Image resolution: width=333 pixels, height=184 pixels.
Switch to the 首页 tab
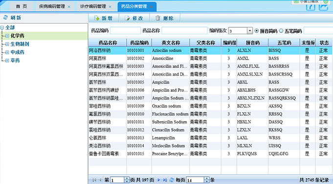point(22,6)
